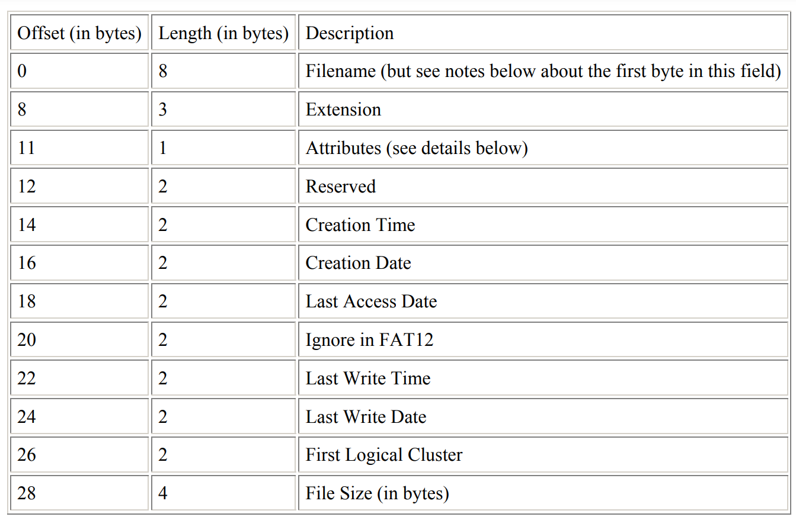This screenshot has width=796, height=520.
Task: Click the "Extension" description cell
Action: point(343,110)
